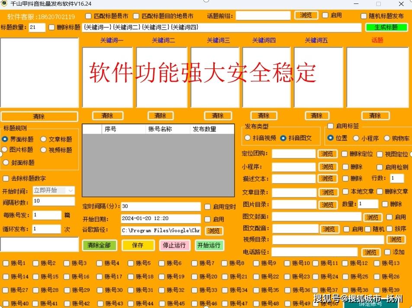The image size is (412, 308).
Task: Check the 本地文章 checkbox
Action: tap(345, 192)
